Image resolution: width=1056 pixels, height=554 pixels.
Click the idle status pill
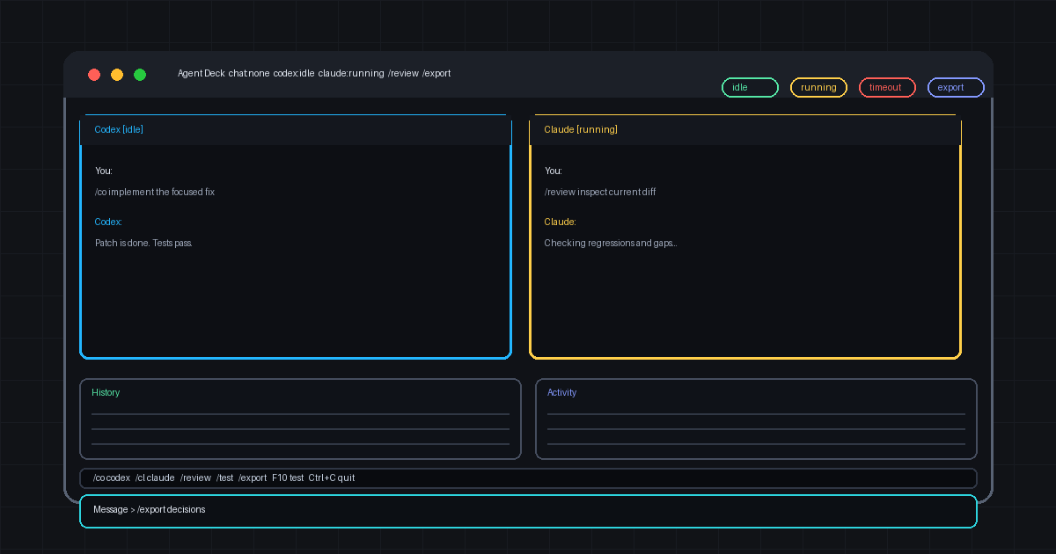pyautogui.click(x=750, y=87)
